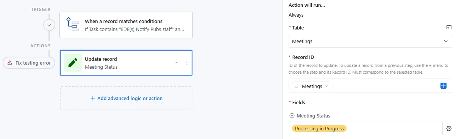The height and width of the screenshot is (139, 456).
Task: Click the trigger conditions icon
Action: [72, 25]
